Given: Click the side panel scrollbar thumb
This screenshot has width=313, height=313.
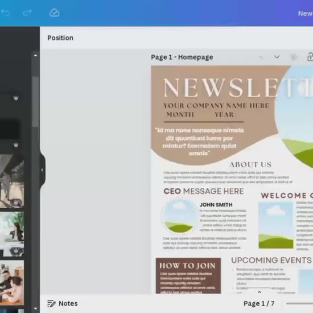Looking at the screenshot, I should pyautogui.click(x=35, y=101).
